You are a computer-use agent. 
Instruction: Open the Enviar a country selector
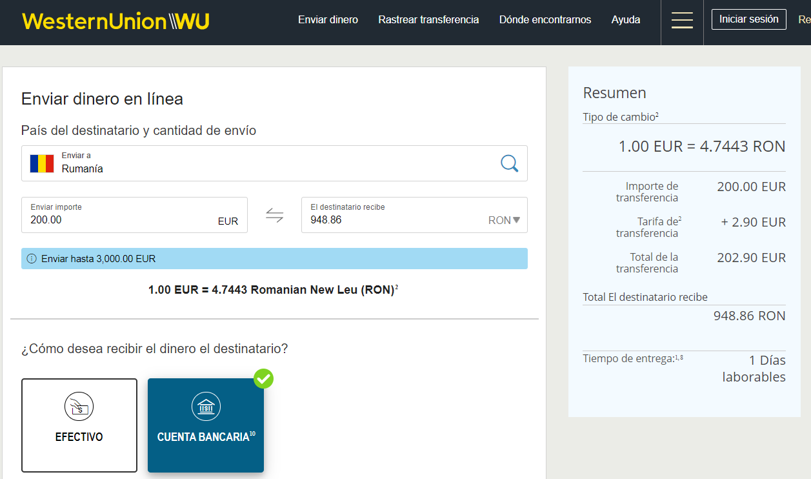coord(274,163)
